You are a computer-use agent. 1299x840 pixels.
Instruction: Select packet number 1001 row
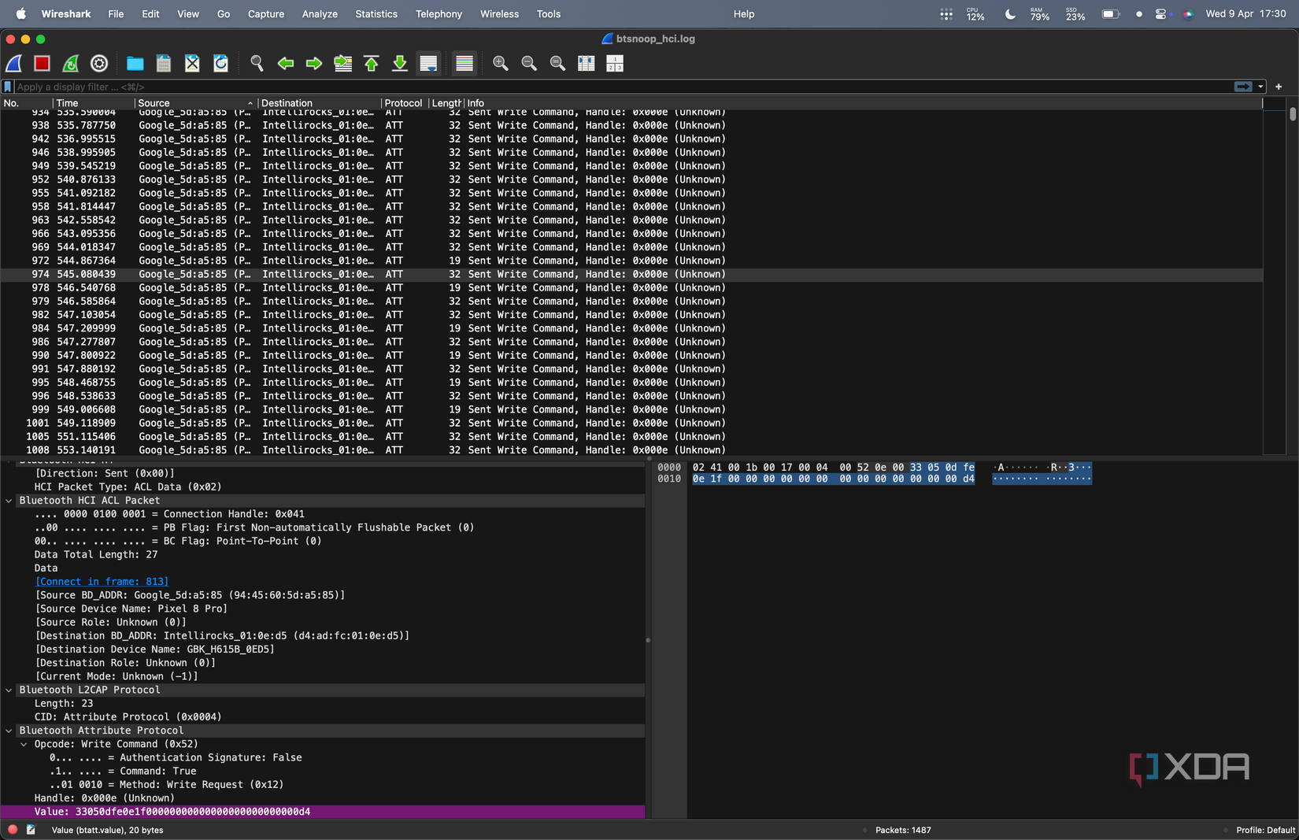[x=631, y=423]
